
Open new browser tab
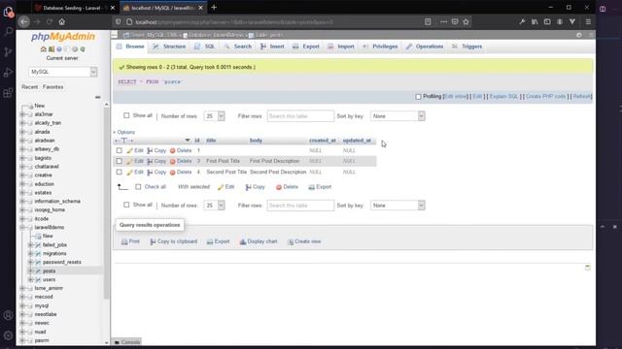[x=214, y=7]
